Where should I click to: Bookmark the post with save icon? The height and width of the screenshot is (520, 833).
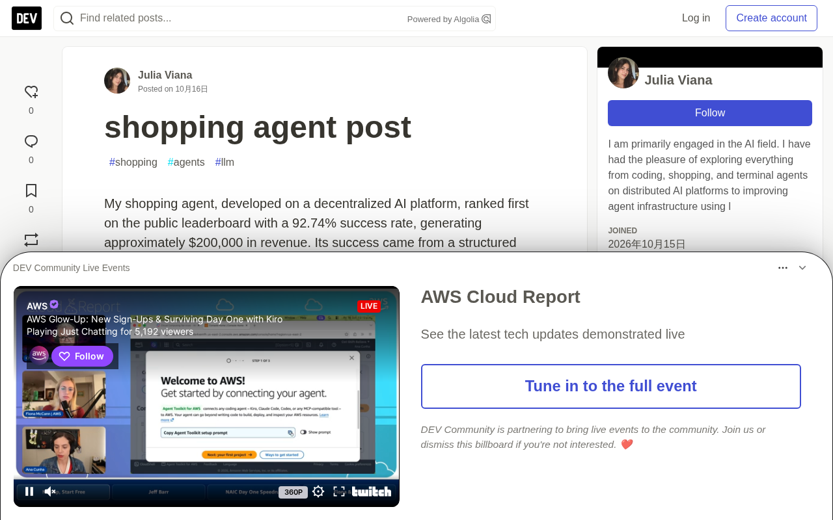pyautogui.click(x=31, y=191)
